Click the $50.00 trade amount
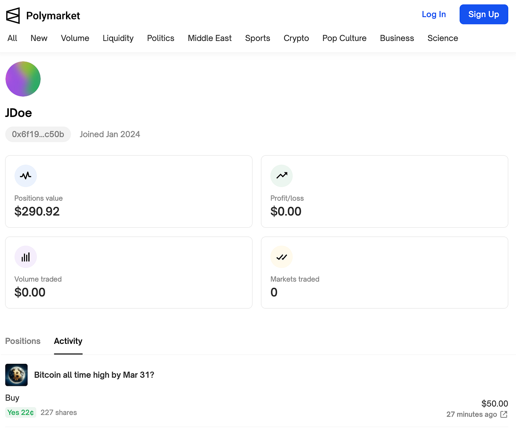Screen dimensions: 516x428 click(x=495, y=404)
